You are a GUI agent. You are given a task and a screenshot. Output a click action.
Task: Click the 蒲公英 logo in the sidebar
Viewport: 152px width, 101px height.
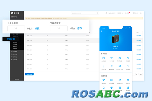click(15, 13)
